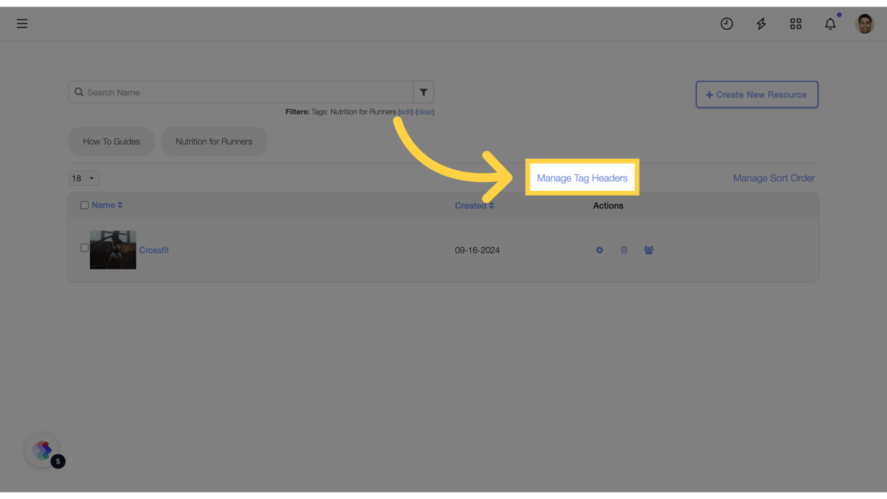Sort by Name using the sort arrows
Viewport: 887px width, 499px height.
pos(118,205)
